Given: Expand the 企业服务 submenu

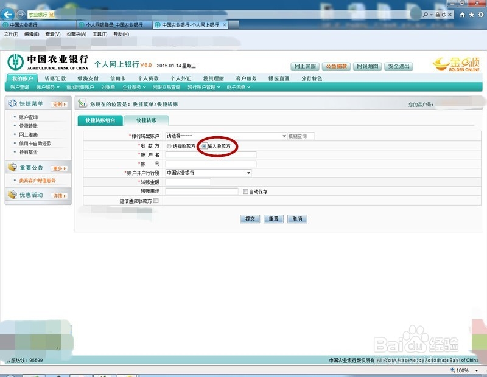Looking at the screenshot, I should (134, 87).
